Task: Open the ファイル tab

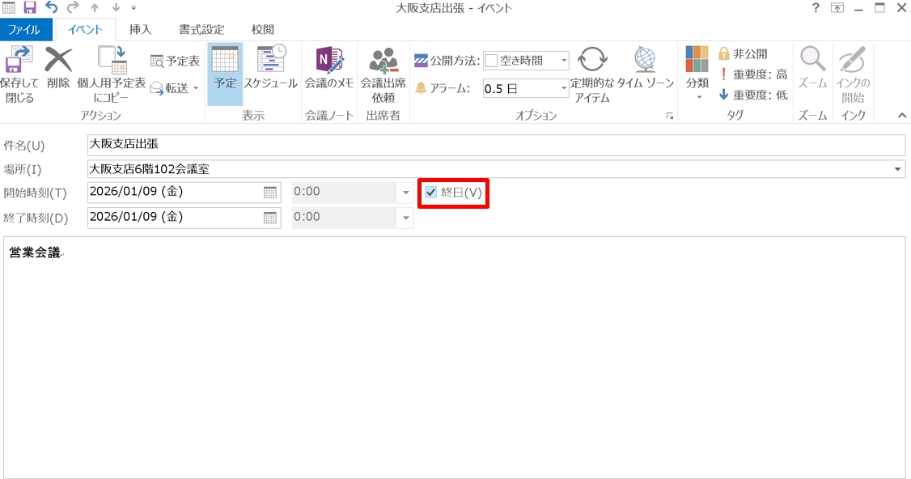Action: 24,29
